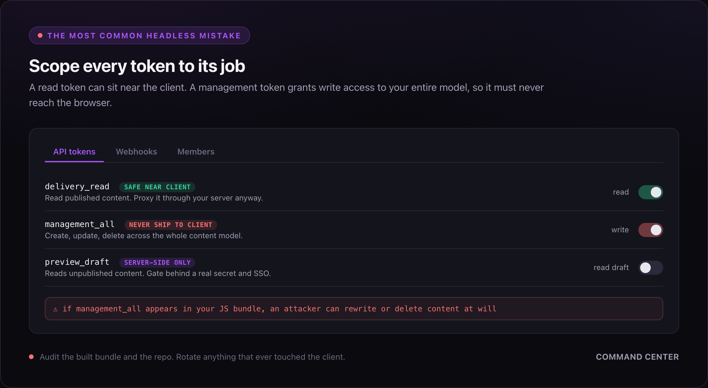Click the SERVER-SIDE ONLY badge

157,263
